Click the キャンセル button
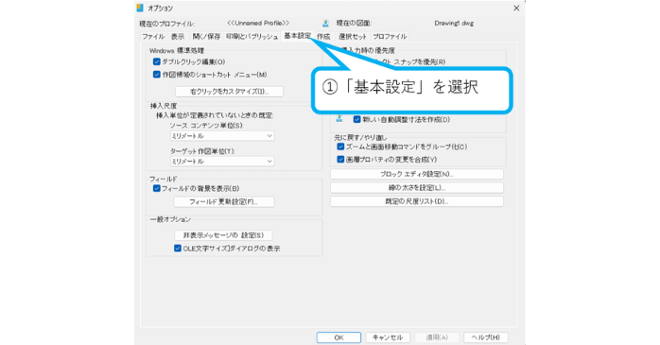This screenshot has width=660, height=345. pyautogui.click(x=388, y=337)
